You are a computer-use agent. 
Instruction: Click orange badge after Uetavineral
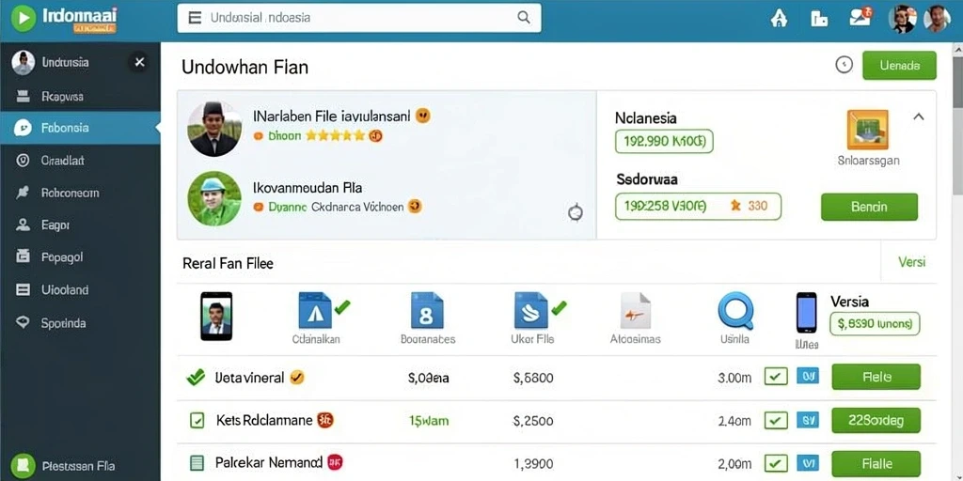pos(296,378)
